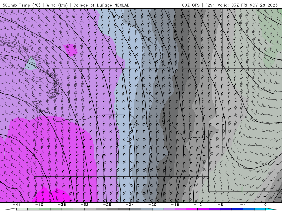Click the 'F291' forecast hour text

(x=210, y=5)
